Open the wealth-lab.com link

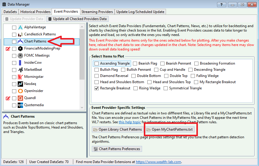158,162
